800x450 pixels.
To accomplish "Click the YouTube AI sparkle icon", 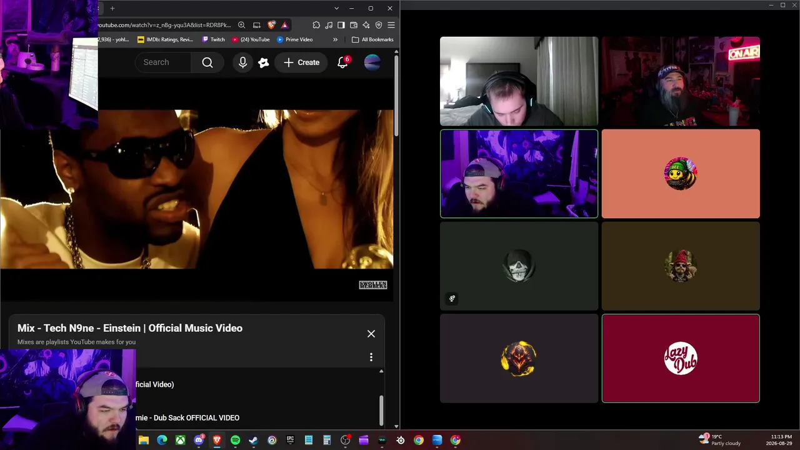I will (x=264, y=62).
